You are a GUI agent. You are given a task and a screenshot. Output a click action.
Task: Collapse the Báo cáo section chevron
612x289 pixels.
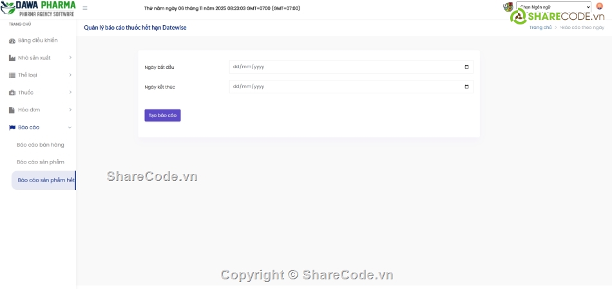[70, 127]
